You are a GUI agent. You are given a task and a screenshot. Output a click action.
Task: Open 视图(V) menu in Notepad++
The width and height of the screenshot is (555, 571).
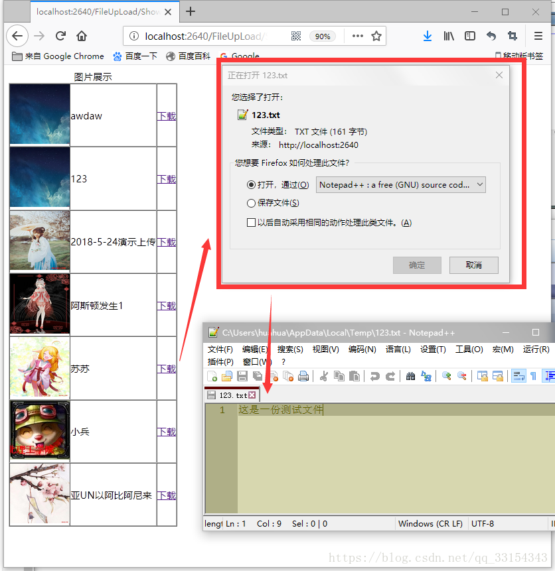click(x=325, y=349)
